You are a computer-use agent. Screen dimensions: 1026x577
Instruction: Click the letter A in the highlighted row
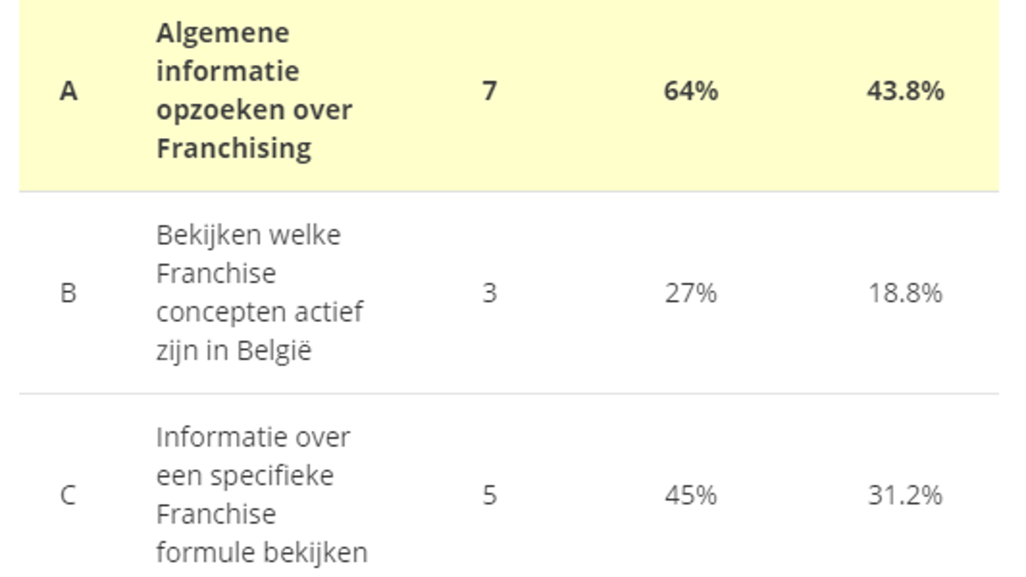(68, 91)
